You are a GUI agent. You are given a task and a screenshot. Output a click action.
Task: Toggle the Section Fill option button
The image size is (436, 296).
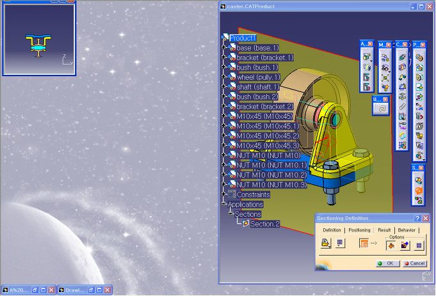click(391, 245)
